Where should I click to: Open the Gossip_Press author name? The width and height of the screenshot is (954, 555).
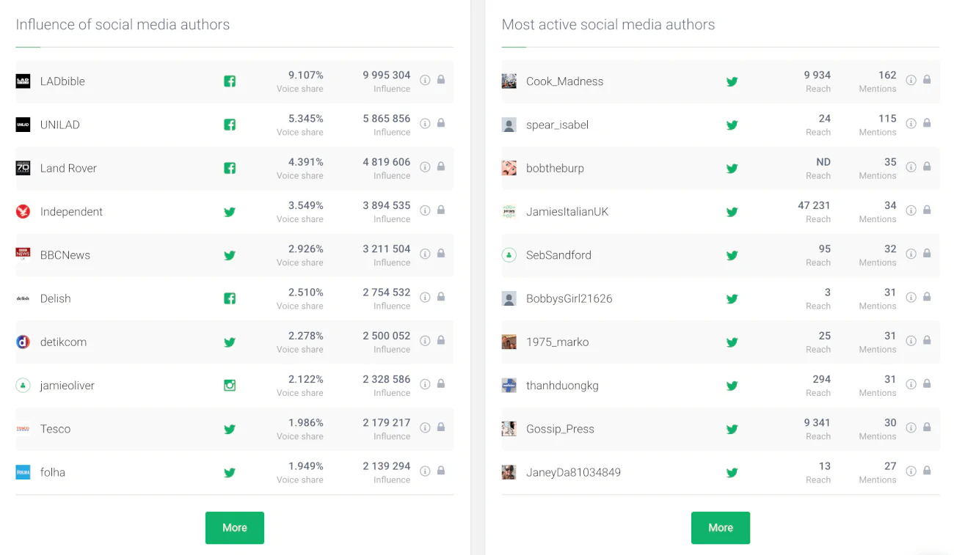(560, 429)
